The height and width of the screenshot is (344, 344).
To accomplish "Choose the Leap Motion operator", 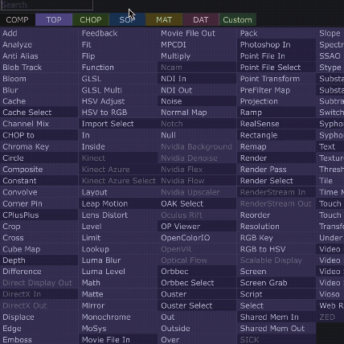I will [118, 203].
